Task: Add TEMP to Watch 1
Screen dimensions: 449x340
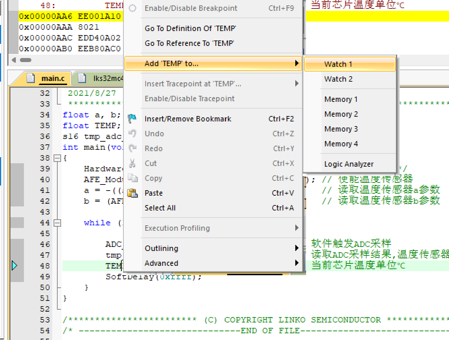Action: coord(338,64)
